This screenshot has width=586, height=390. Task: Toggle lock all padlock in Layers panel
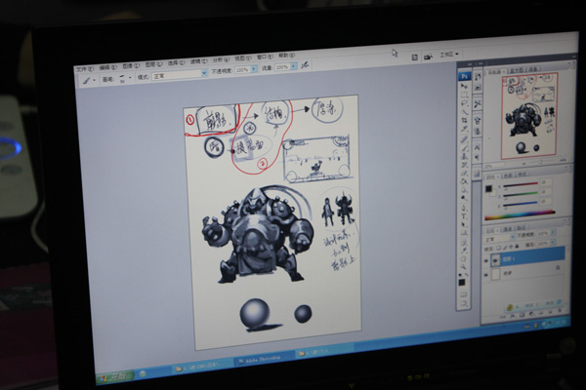click(517, 247)
